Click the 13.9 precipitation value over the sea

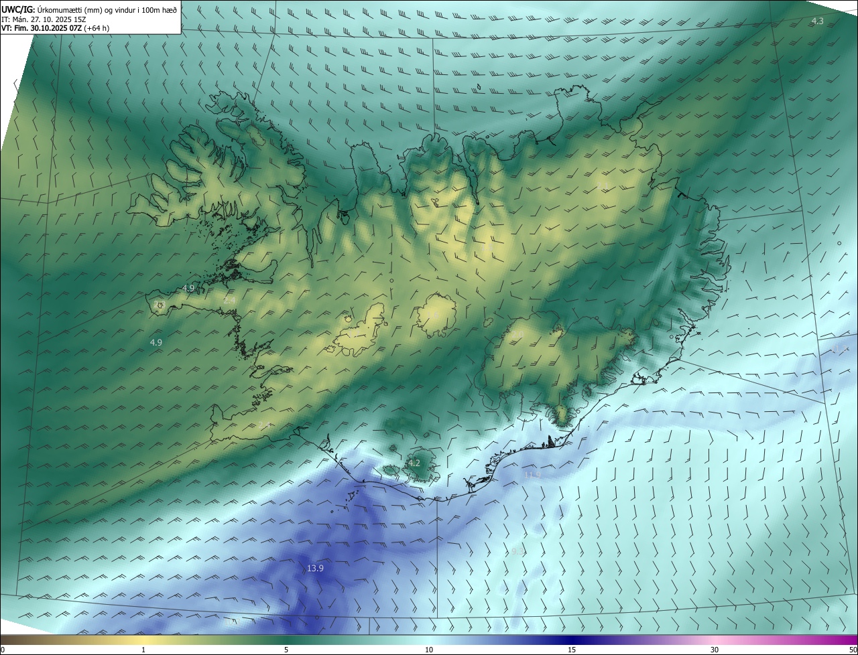tap(315, 568)
